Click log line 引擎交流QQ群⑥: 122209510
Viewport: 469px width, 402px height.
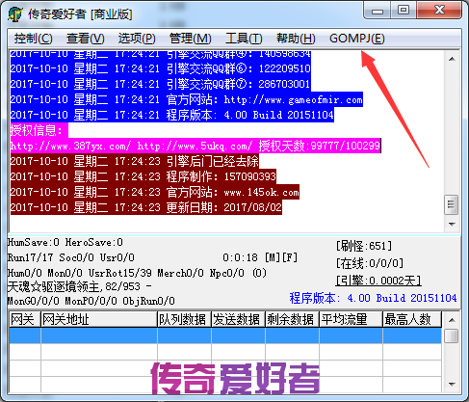click(161, 68)
